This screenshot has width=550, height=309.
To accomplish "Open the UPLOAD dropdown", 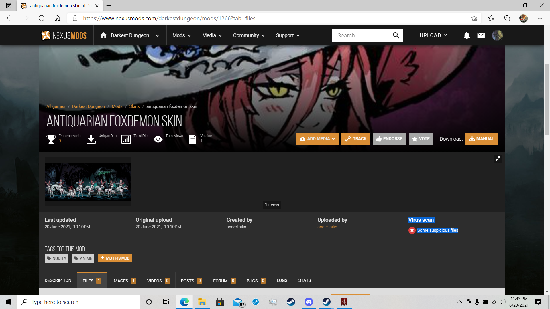I will 433,35.
